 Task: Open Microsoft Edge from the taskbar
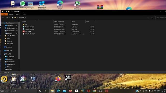58,91
